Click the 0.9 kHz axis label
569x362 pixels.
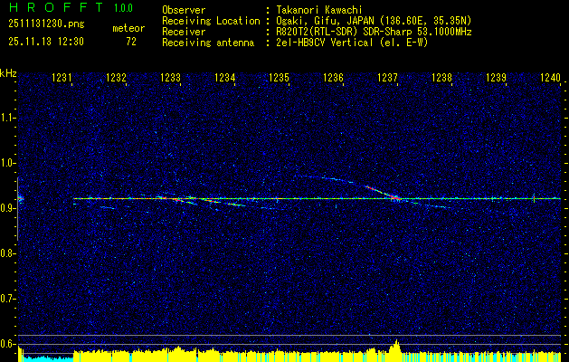(x=6, y=208)
